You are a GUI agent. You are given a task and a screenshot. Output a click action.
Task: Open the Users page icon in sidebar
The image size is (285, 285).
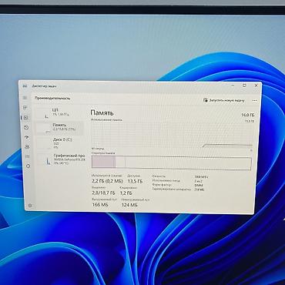click(27, 147)
